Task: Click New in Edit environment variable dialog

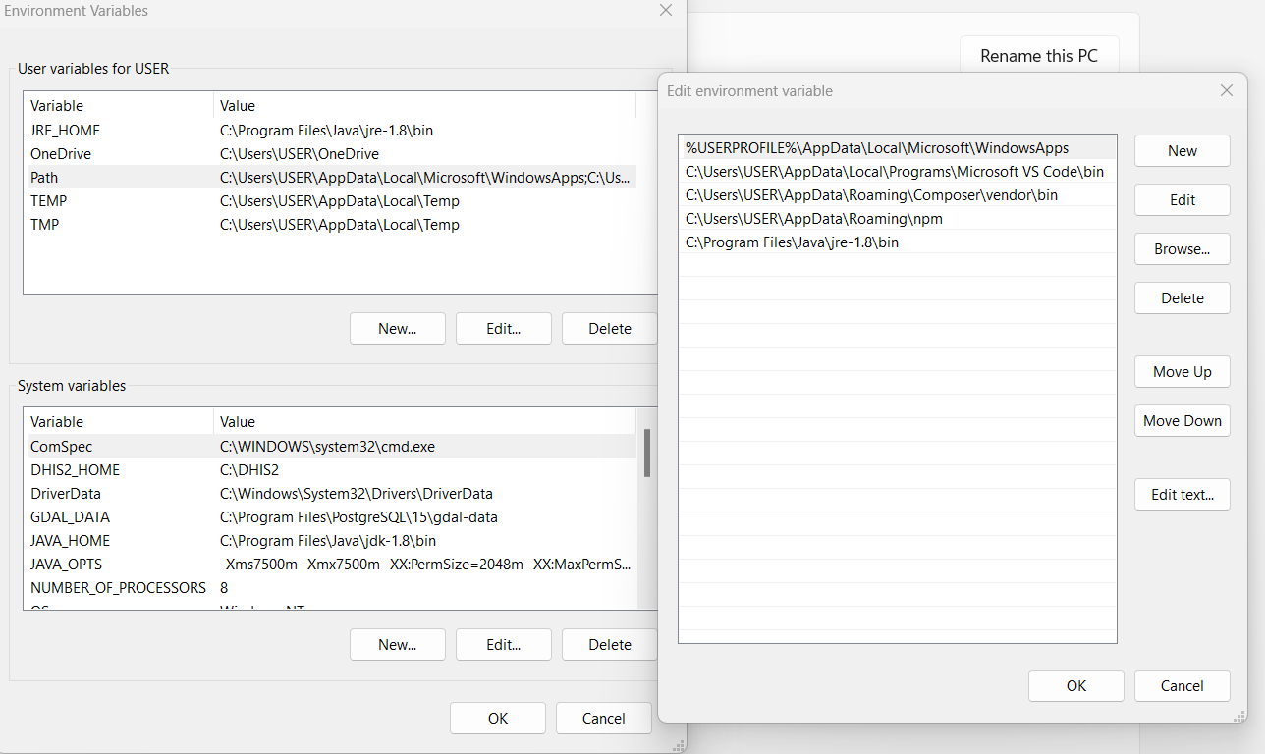Action: (x=1182, y=151)
